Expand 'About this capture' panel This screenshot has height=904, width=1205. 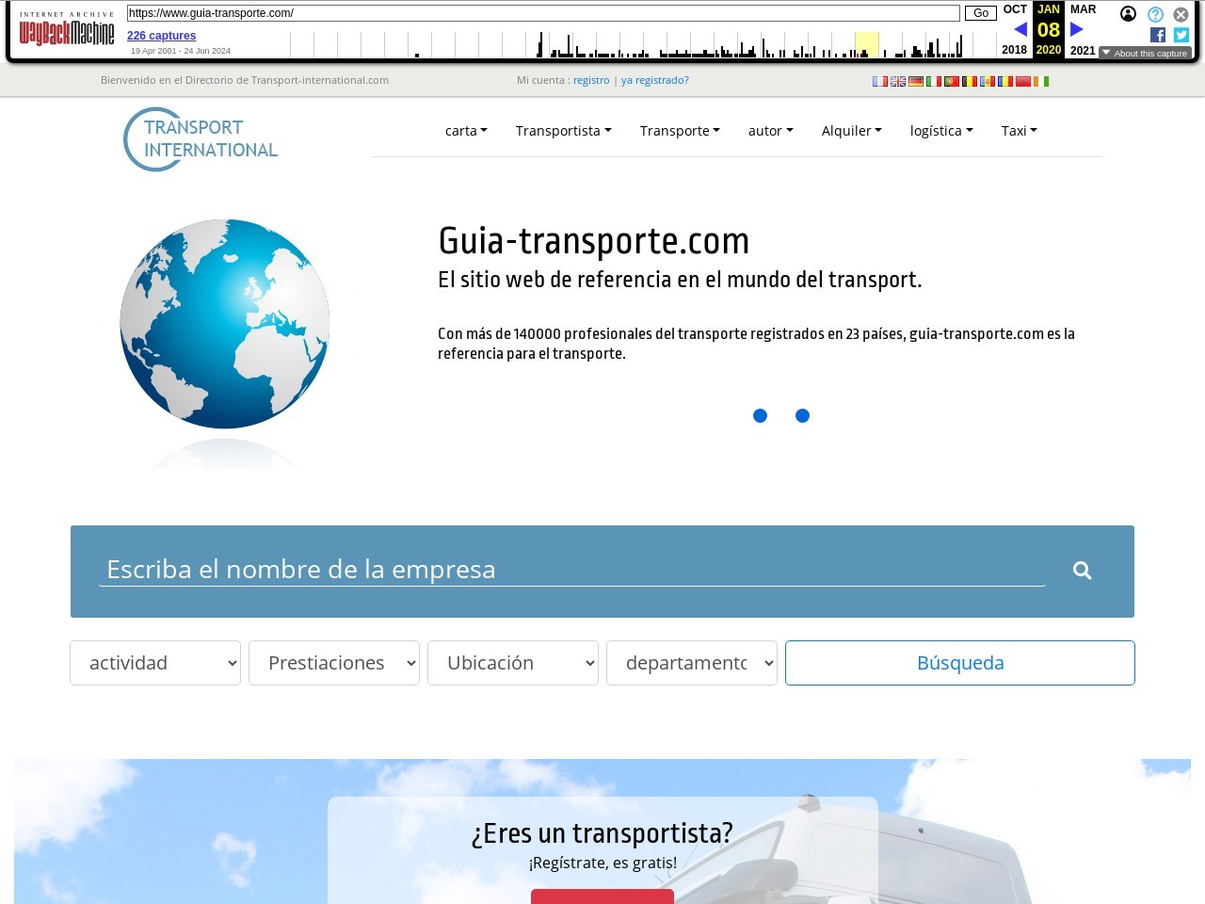[x=1145, y=54]
